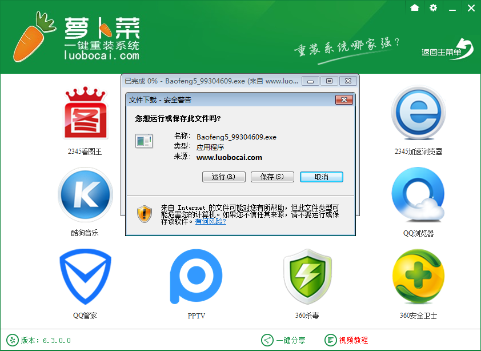Click the application file type icon
The image size is (481, 351).
click(144, 141)
